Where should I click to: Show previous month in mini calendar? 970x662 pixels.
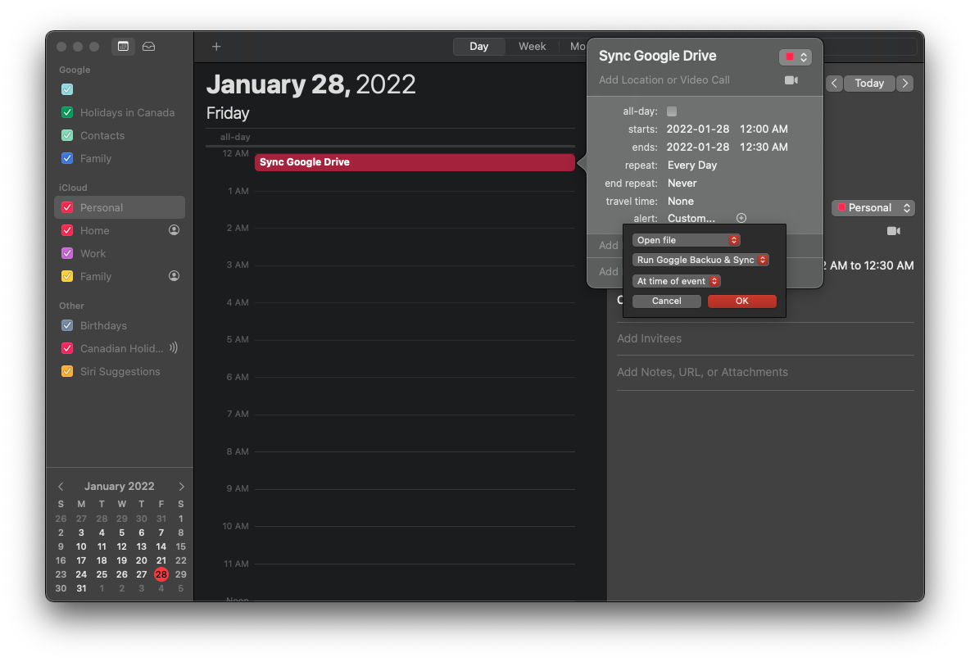pyautogui.click(x=61, y=487)
